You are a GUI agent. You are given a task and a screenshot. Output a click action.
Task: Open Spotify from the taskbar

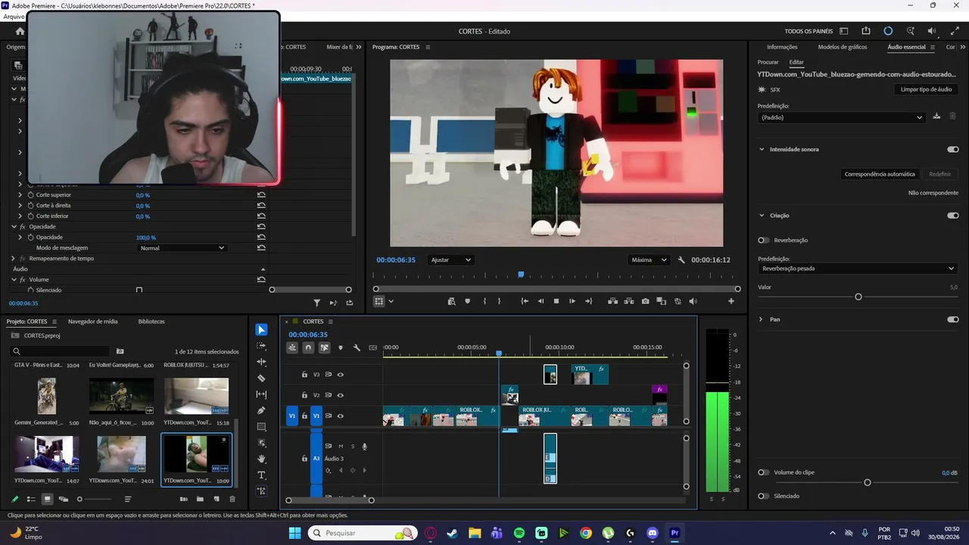[x=519, y=533]
